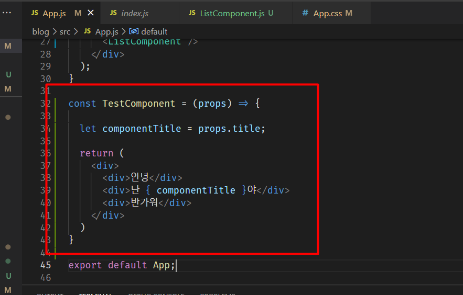Click componentTitle variable on the let line
This screenshot has height=295, width=463.
[142, 129]
